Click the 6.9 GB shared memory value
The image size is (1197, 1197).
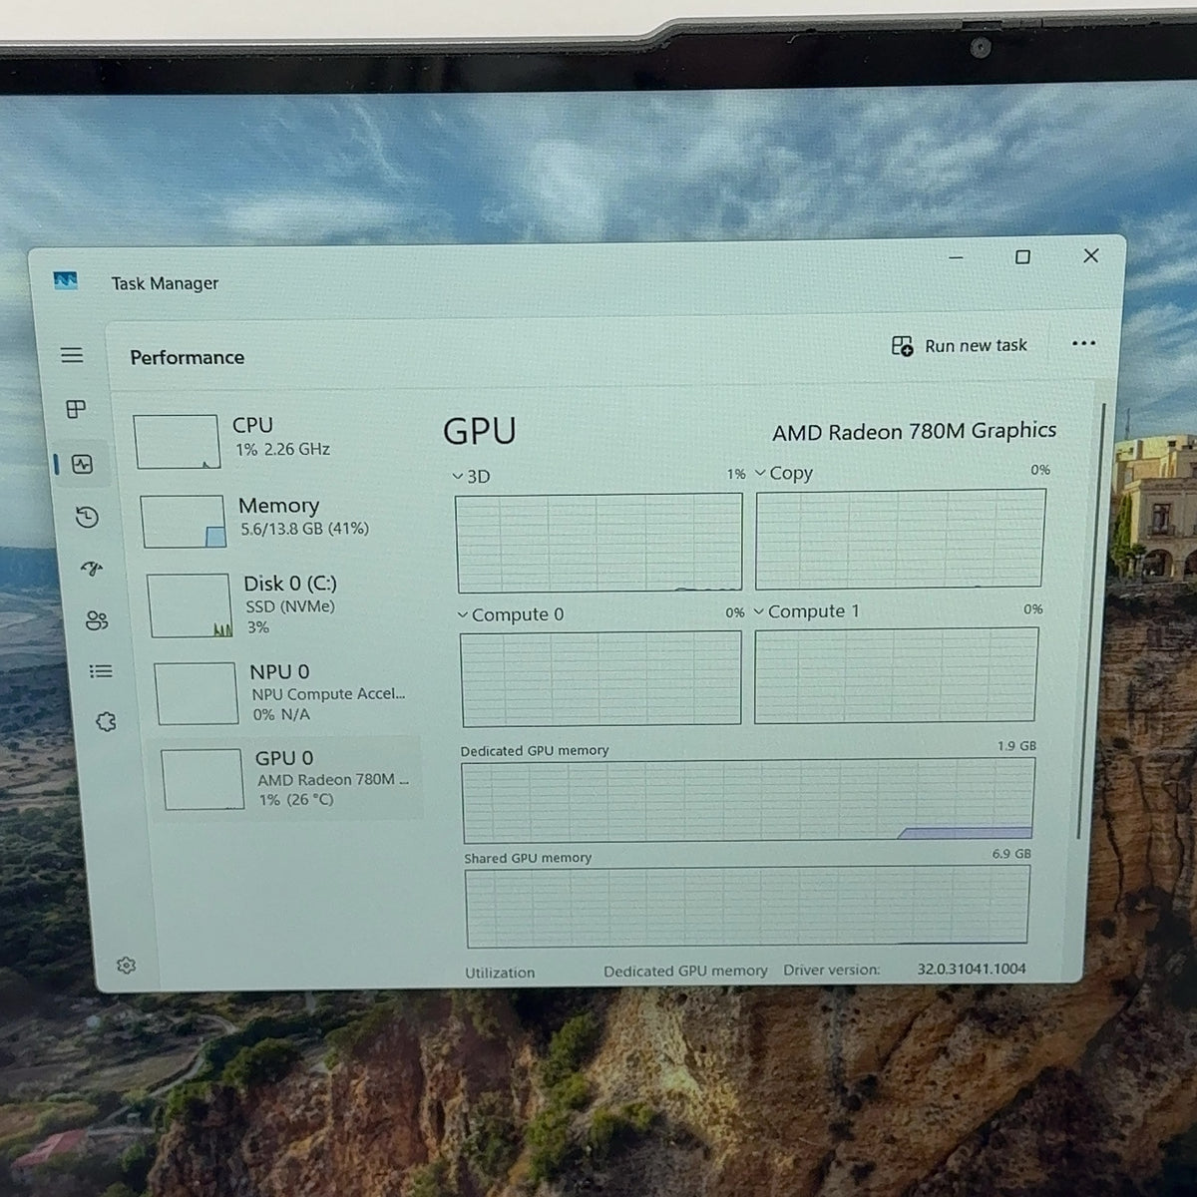[1011, 853]
